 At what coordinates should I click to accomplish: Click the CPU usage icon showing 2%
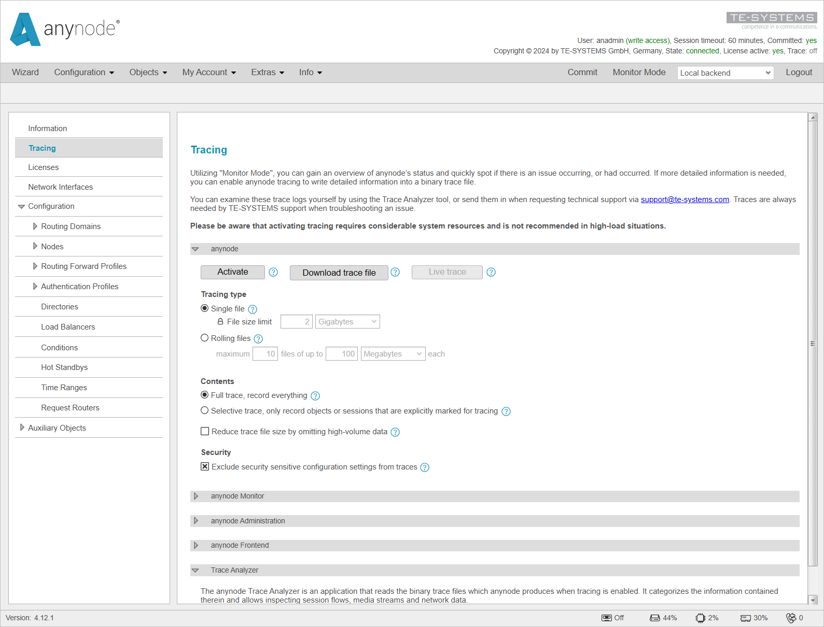tap(701, 618)
